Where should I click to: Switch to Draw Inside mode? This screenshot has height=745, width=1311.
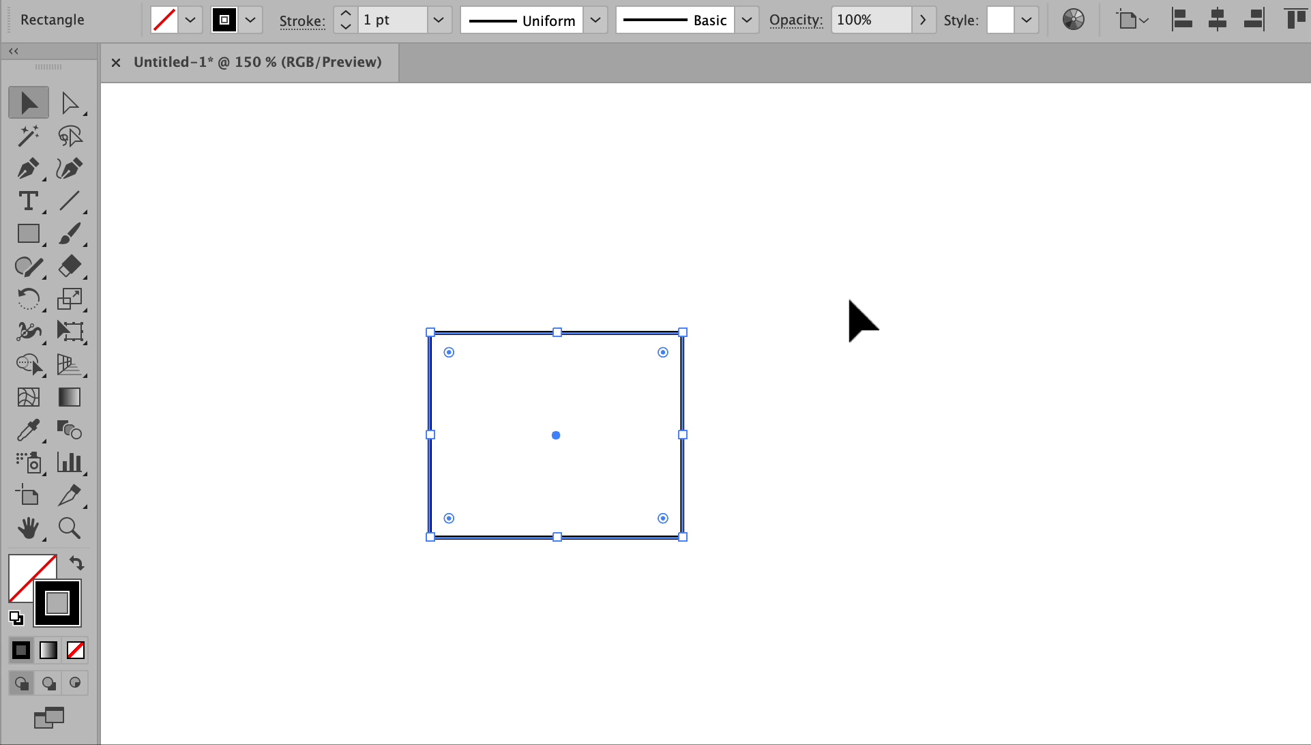point(75,683)
